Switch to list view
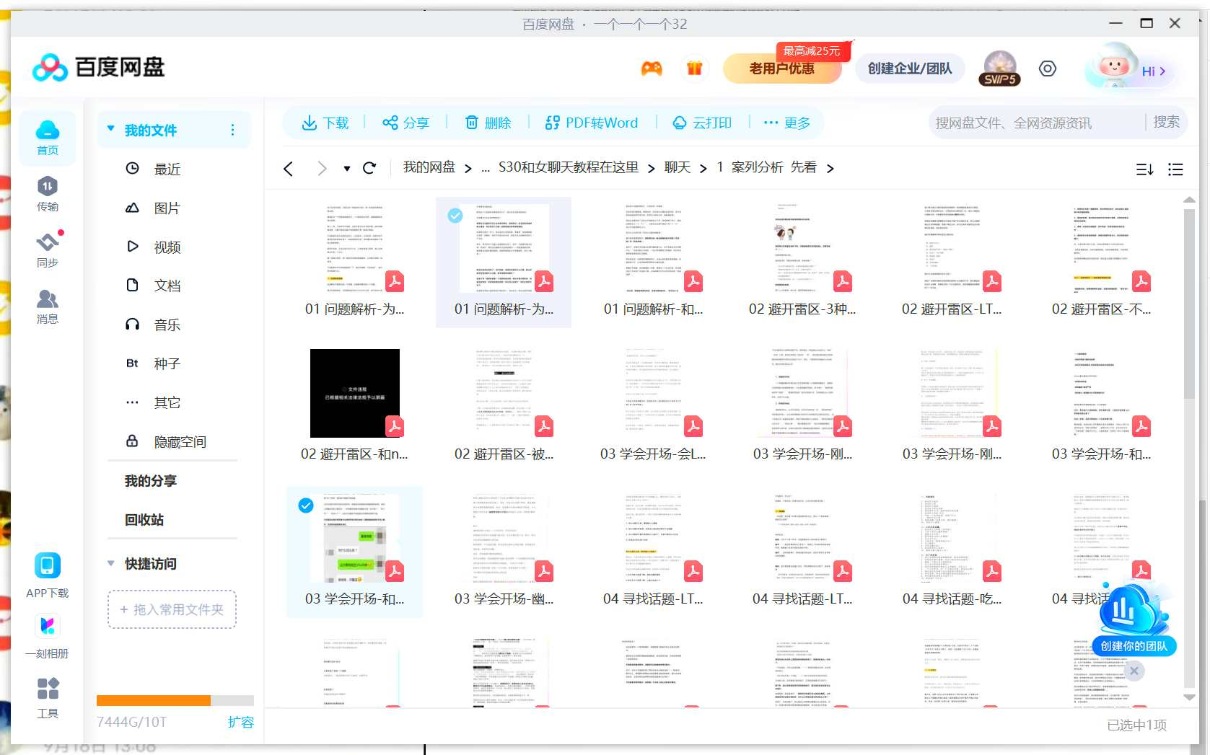 click(x=1175, y=169)
